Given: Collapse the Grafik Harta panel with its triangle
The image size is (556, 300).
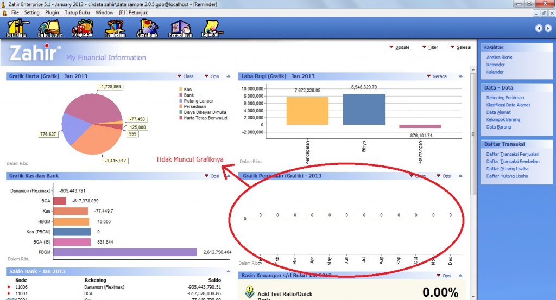Looking at the screenshot, I should click(229, 76).
